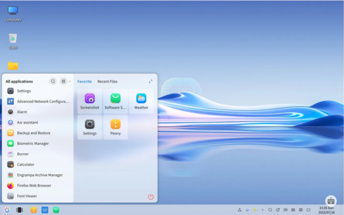This screenshot has width=344, height=215.
Task: Open the app view mode dropdown arrow
Action: (69, 82)
